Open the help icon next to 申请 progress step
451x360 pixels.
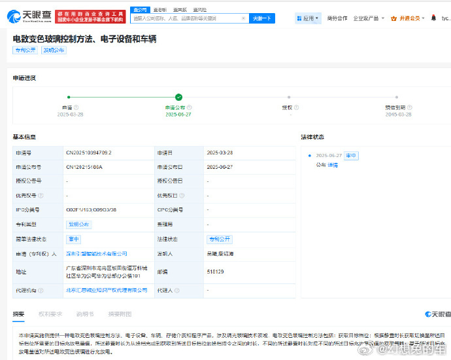[76, 107]
